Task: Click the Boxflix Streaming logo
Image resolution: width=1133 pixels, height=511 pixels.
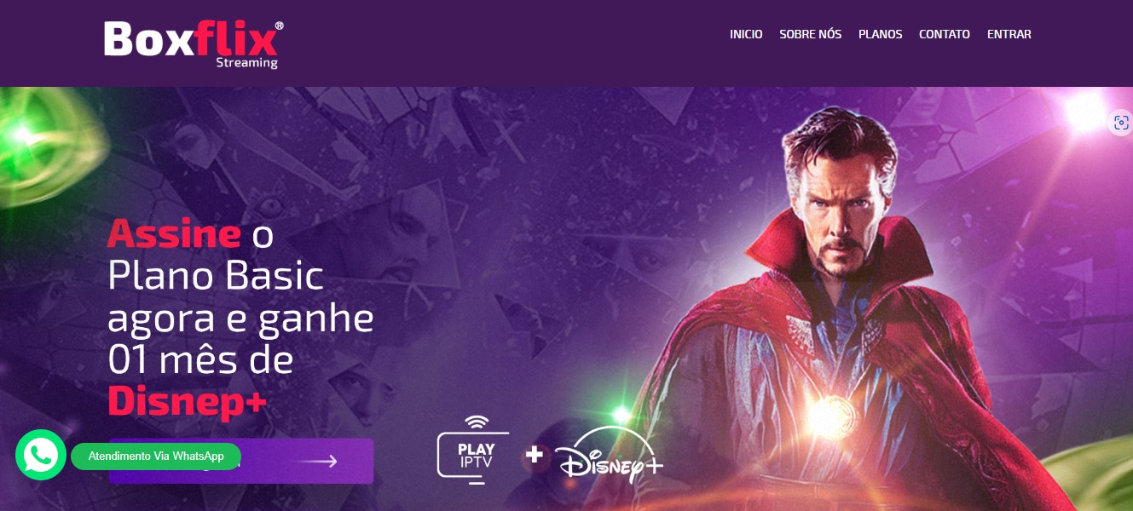Action: [194, 43]
